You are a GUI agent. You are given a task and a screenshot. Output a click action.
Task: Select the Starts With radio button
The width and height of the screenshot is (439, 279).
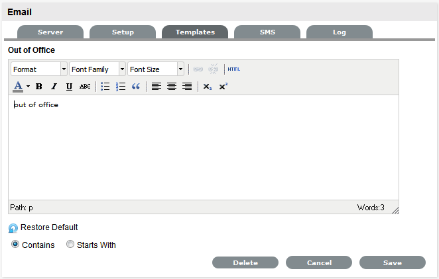pos(70,245)
